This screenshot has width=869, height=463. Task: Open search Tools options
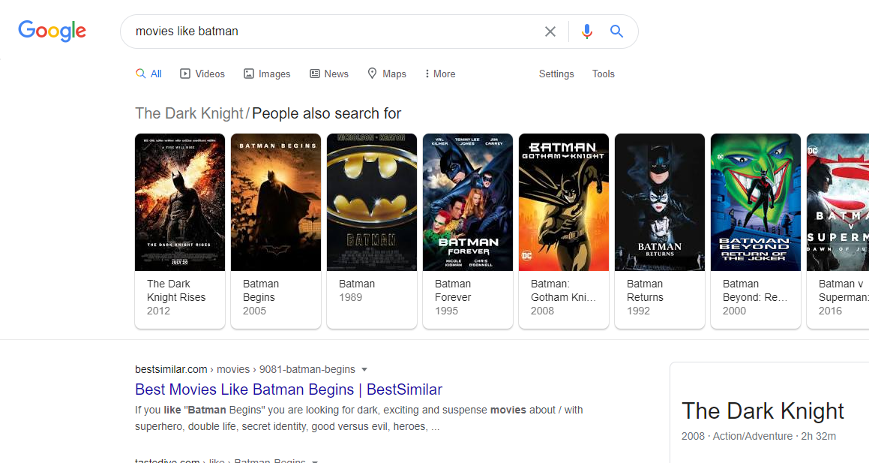603,74
